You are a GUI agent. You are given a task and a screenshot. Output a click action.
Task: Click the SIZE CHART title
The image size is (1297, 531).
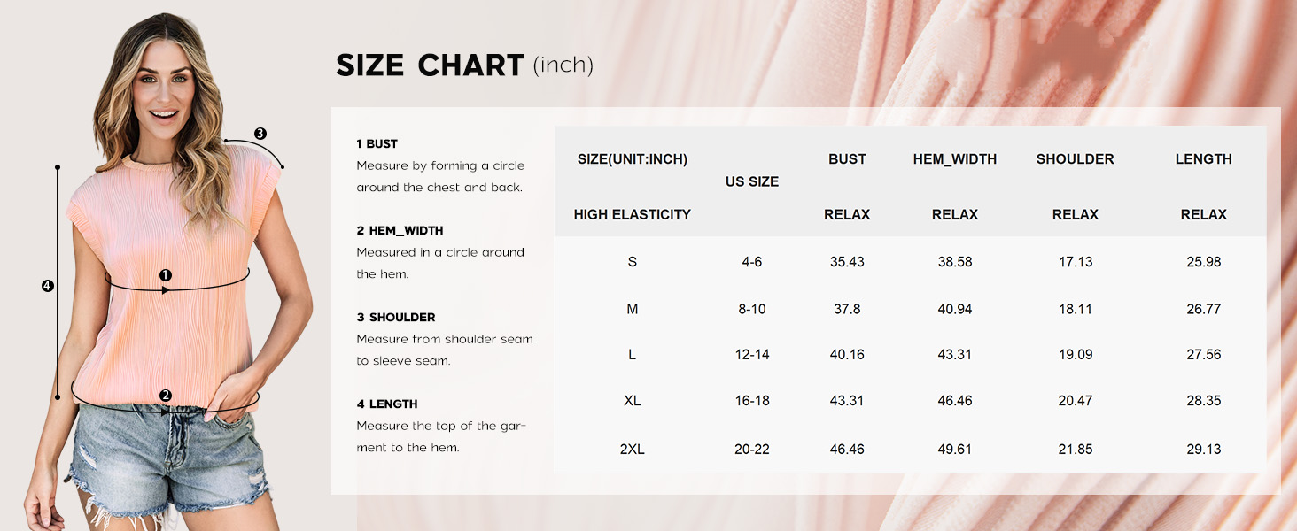point(430,65)
